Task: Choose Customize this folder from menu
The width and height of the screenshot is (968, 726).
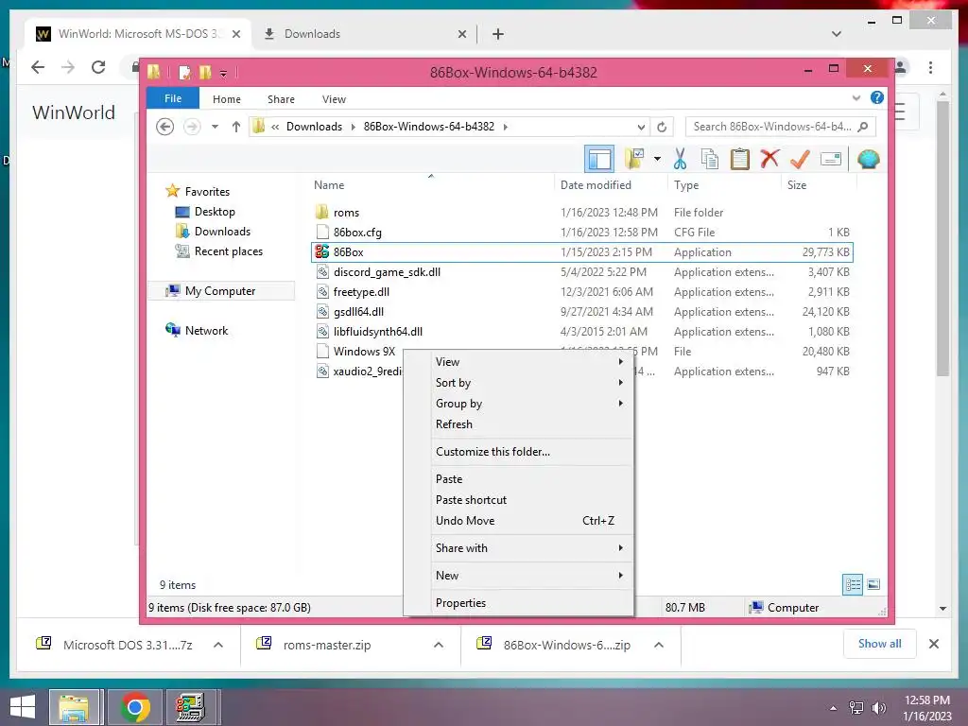Action: click(529, 451)
